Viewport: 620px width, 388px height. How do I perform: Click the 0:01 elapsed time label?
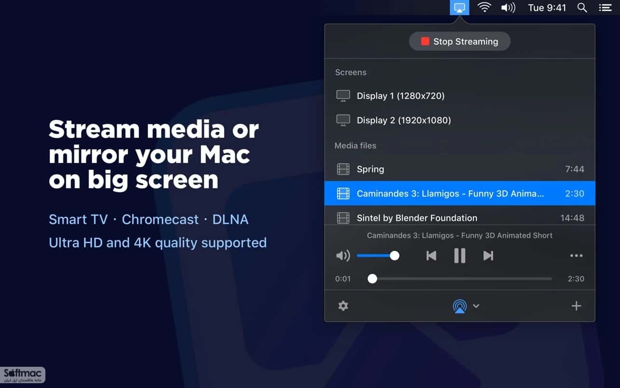pyautogui.click(x=343, y=279)
